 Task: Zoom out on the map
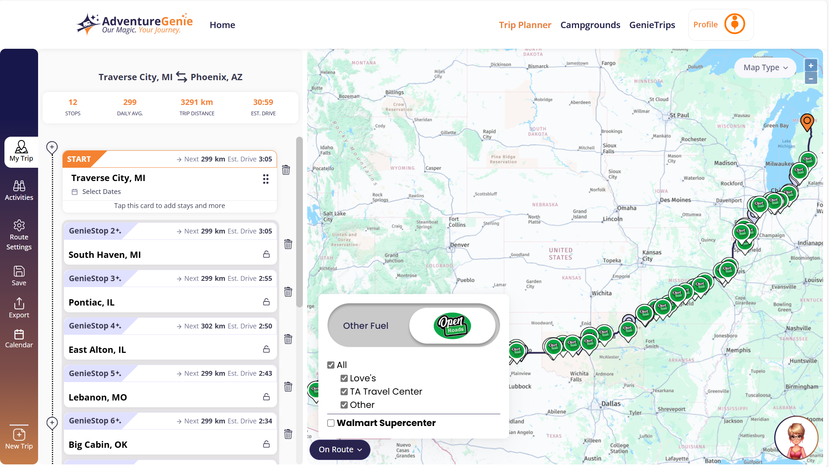(811, 78)
